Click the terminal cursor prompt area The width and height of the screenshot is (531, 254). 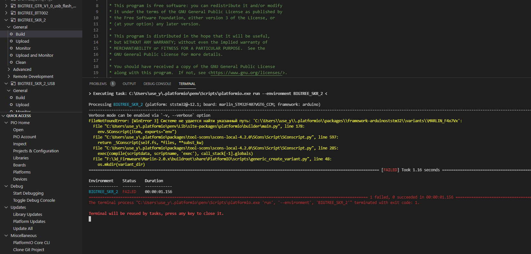click(x=90, y=219)
